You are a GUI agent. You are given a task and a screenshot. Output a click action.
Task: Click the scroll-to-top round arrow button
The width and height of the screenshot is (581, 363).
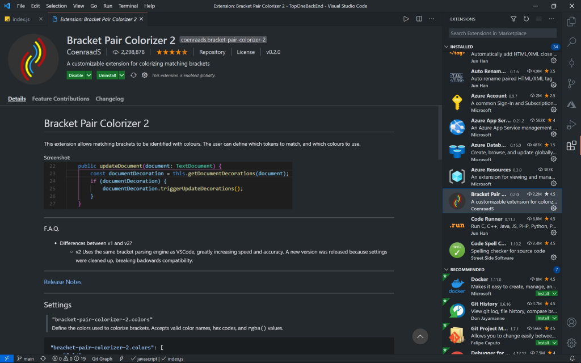coord(420,336)
